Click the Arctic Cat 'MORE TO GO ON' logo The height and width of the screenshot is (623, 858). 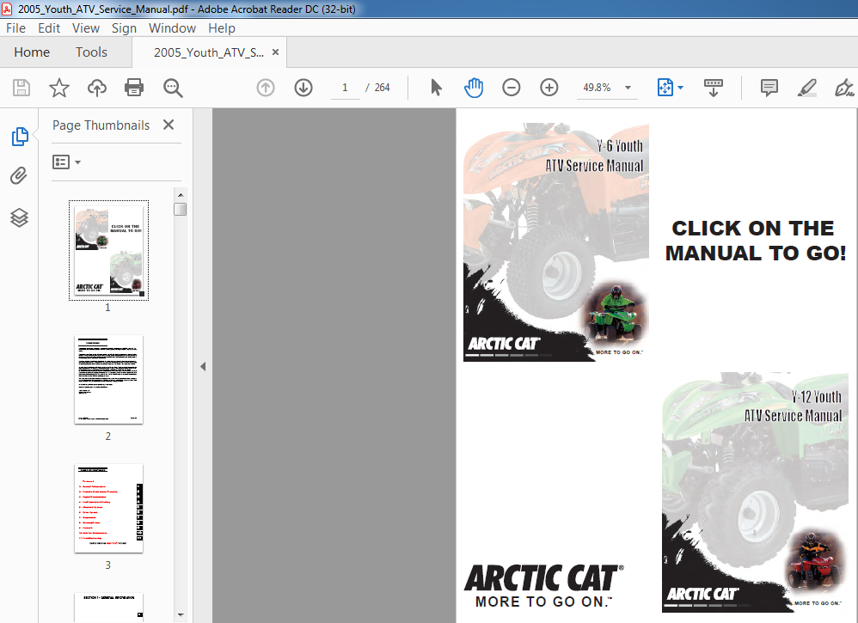544,586
